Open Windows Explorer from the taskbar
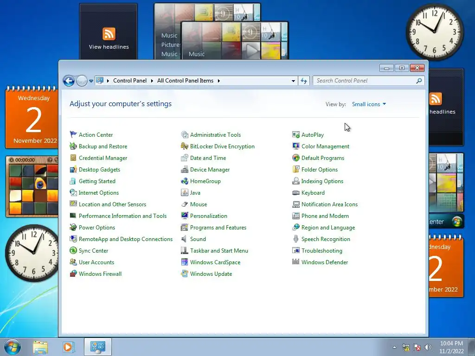 40,347
